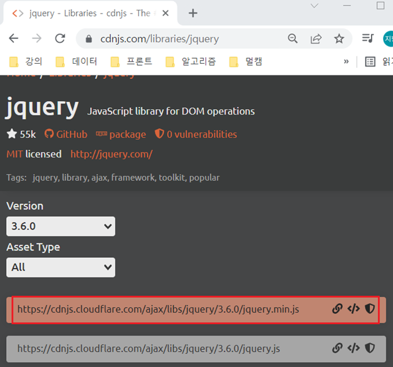This screenshot has width=393, height=367.
Task: Share this page via share icon
Action: tap(316, 39)
